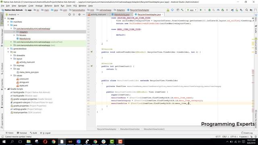The height and width of the screenshot is (145, 258).
Task: Click project panel collapse all icon
Action: click(x=74, y=14)
